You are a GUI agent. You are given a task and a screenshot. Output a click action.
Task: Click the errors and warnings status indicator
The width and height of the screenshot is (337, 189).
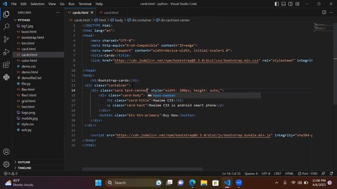(11, 174)
